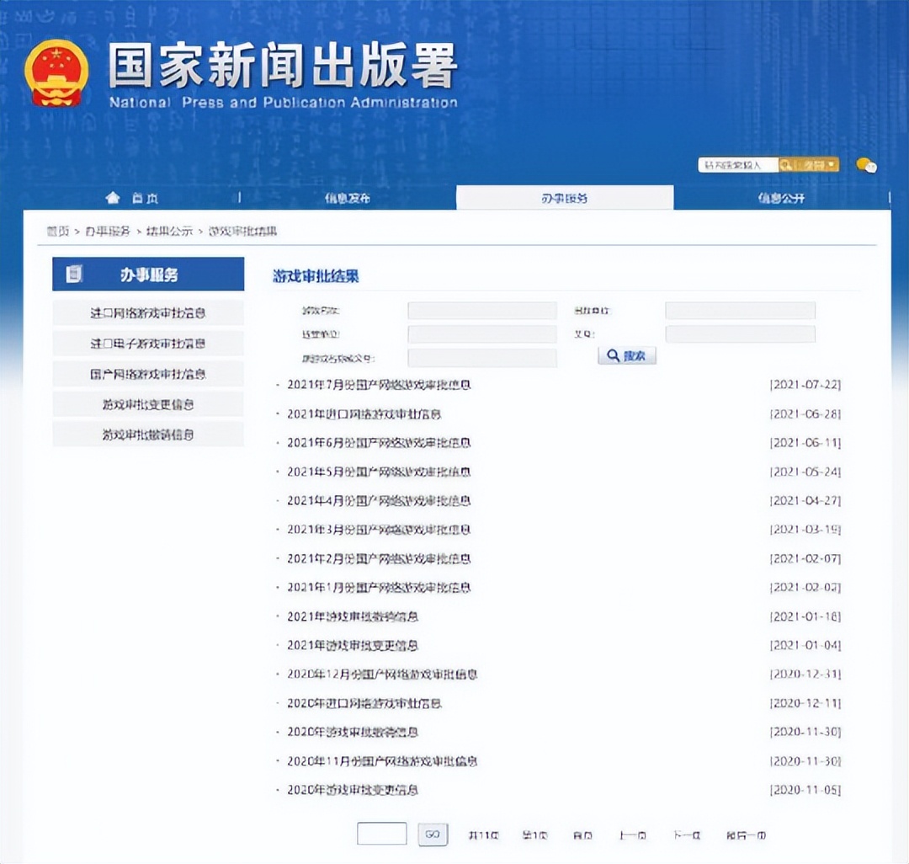
Task: Open the 信息公开 navigation tab
Action: point(781,197)
